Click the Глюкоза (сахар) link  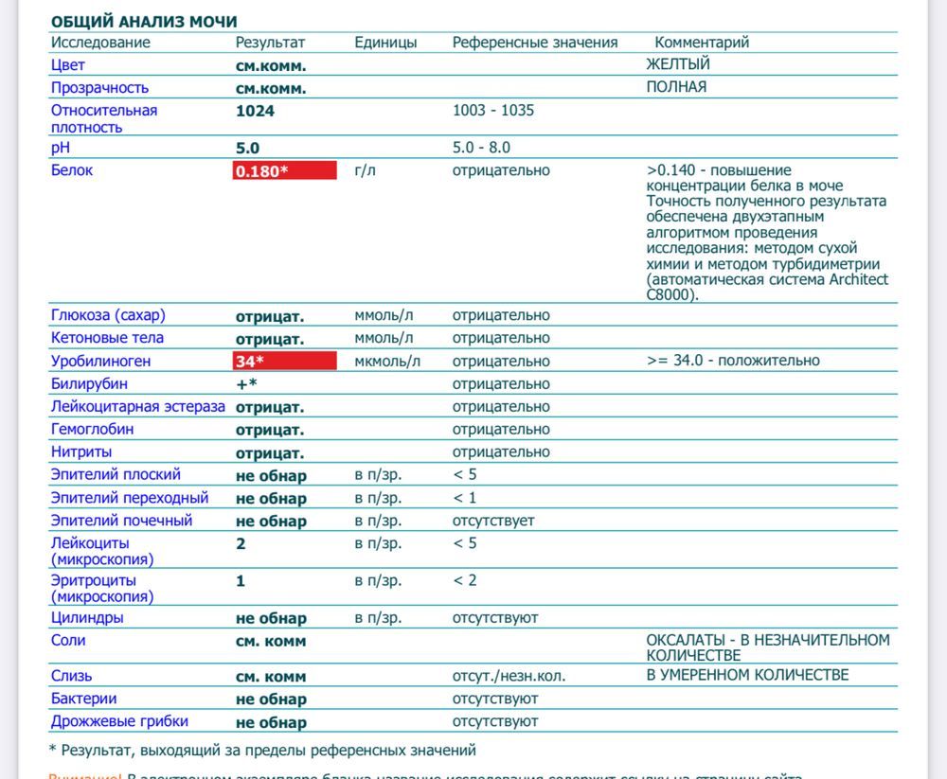pyautogui.click(x=108, y=315)
